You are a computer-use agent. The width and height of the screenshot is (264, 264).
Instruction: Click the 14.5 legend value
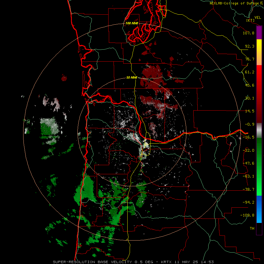pos(250,111)
